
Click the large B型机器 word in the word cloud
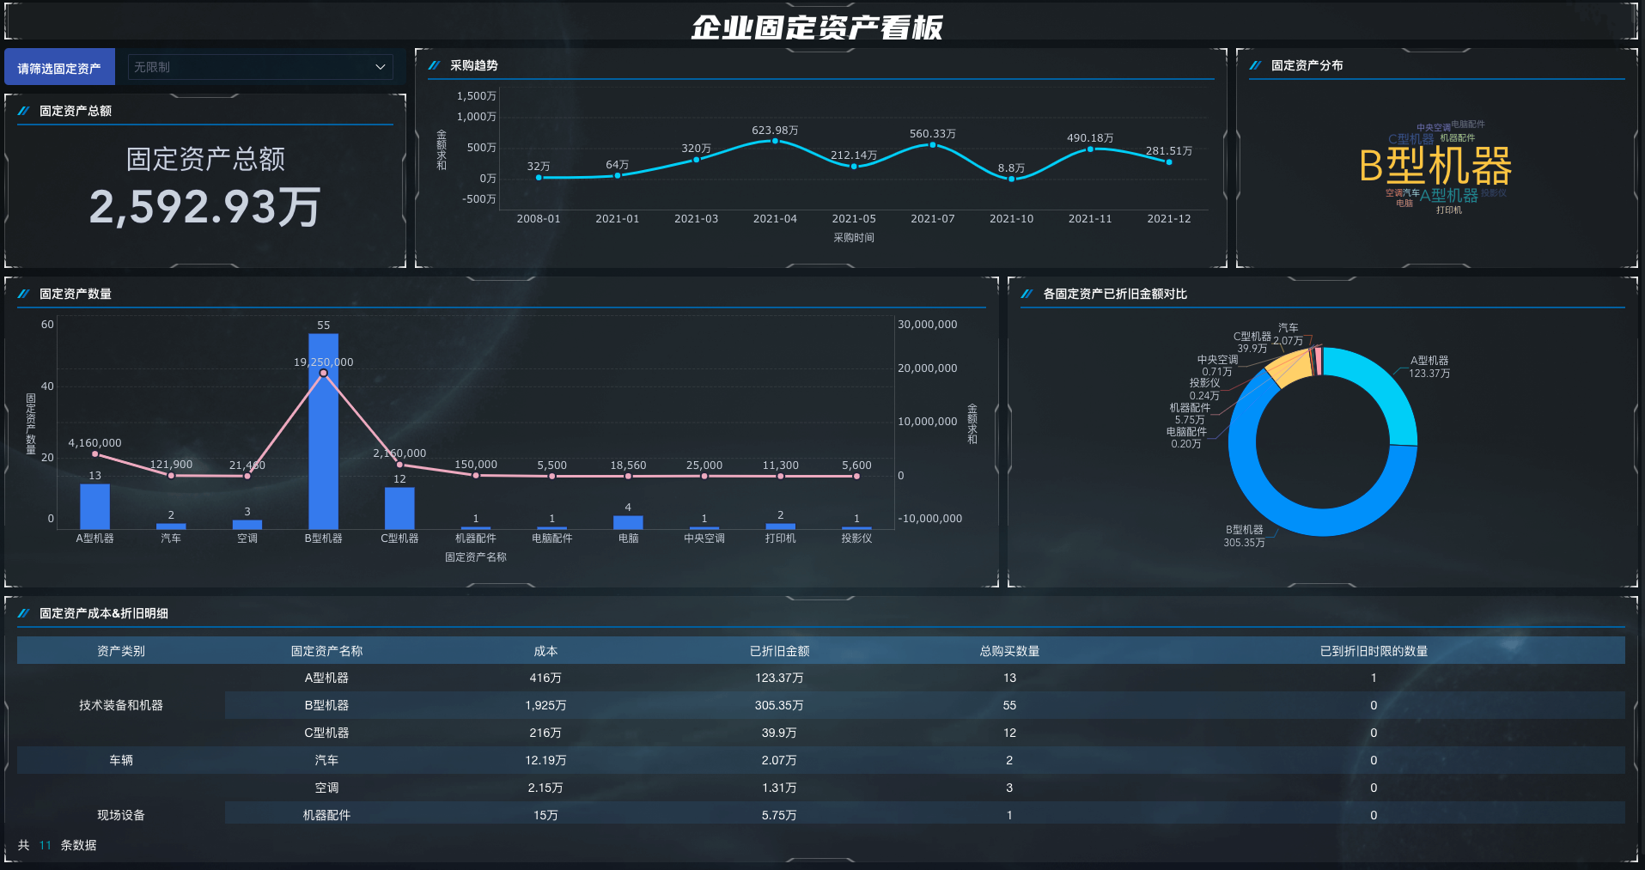point(1435,166)
